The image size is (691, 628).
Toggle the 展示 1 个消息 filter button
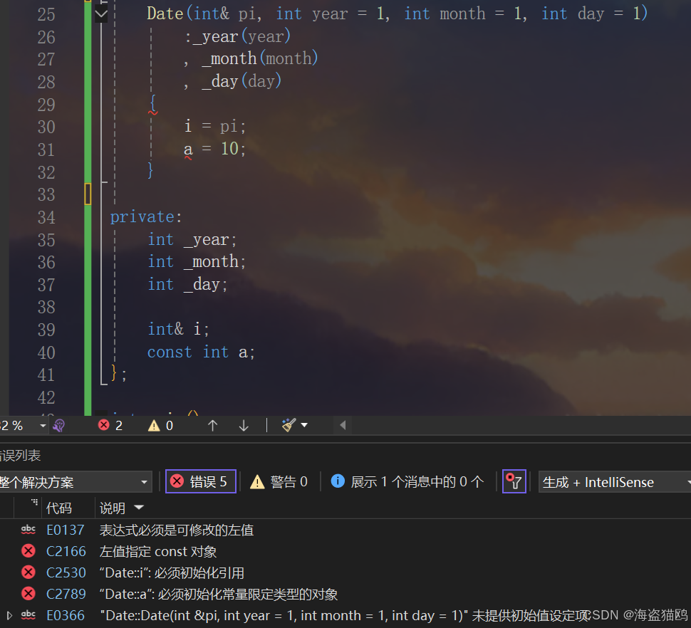(x=407, y=481)
